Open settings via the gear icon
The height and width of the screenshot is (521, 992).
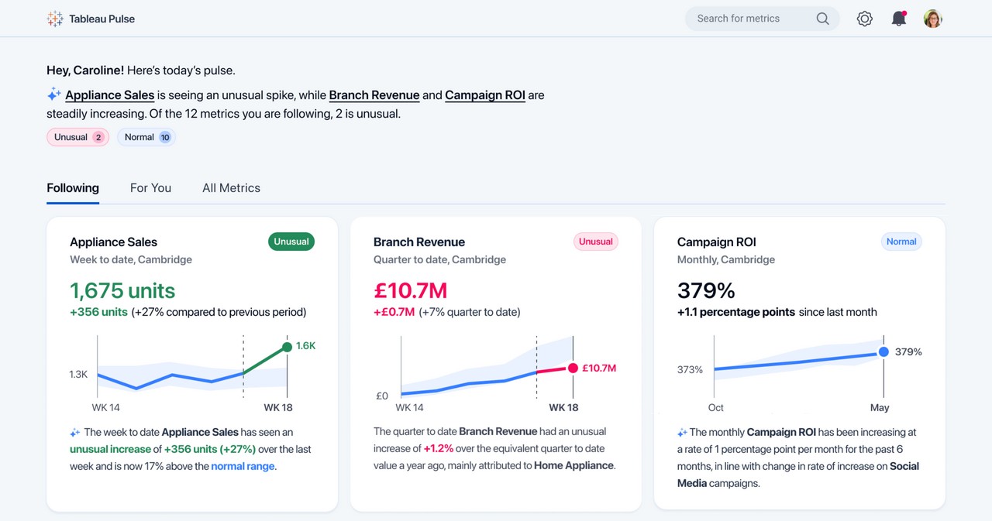point(865,19)
